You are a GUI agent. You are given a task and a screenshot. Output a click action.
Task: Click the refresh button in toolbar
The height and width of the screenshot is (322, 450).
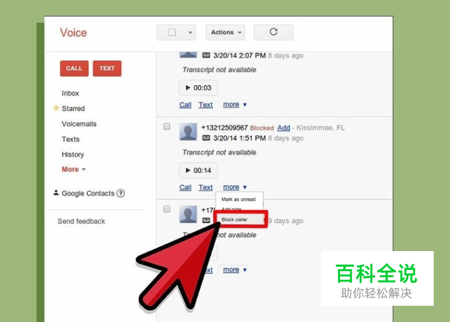click(x=273, y=32)
